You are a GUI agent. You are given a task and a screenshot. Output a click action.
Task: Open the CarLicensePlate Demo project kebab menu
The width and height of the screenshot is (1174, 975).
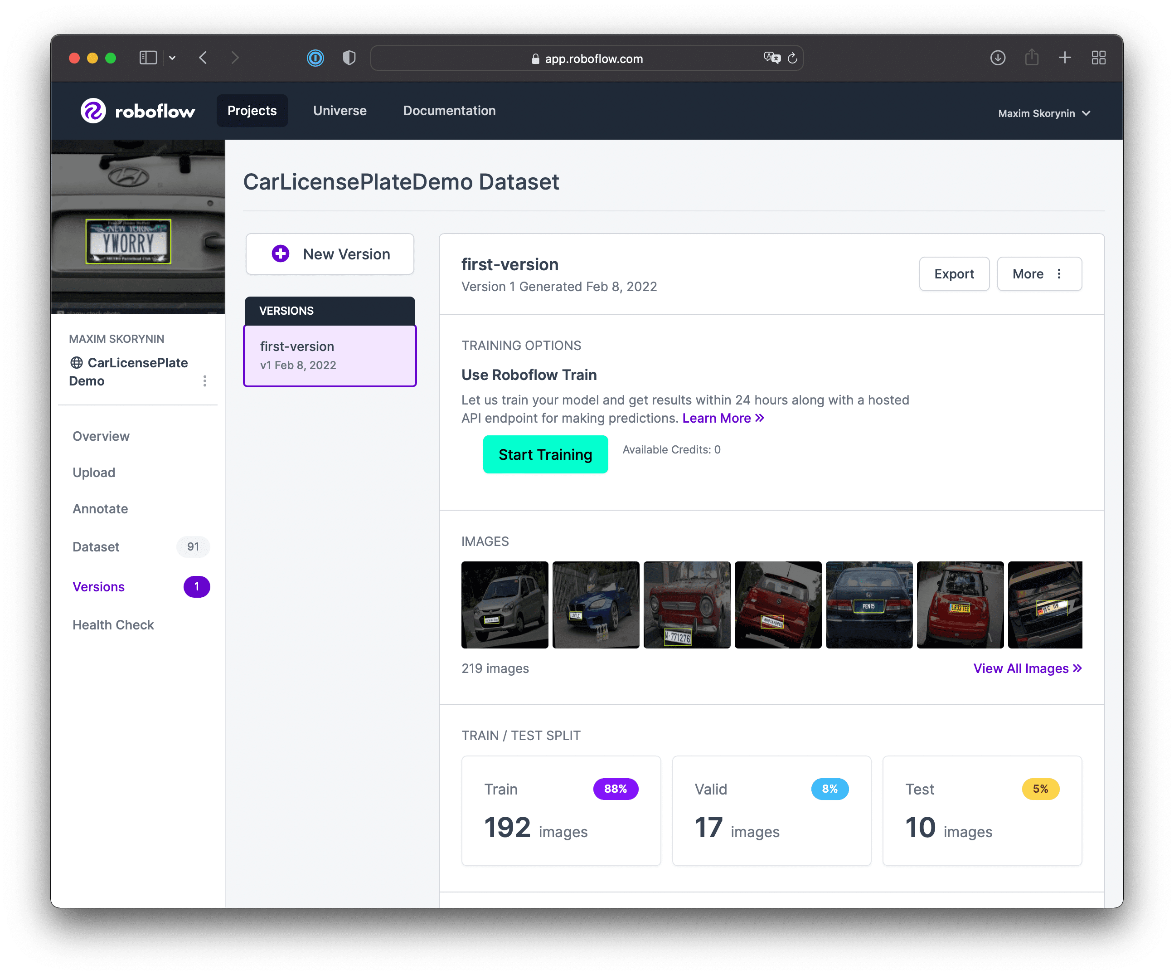pos(204,381)
